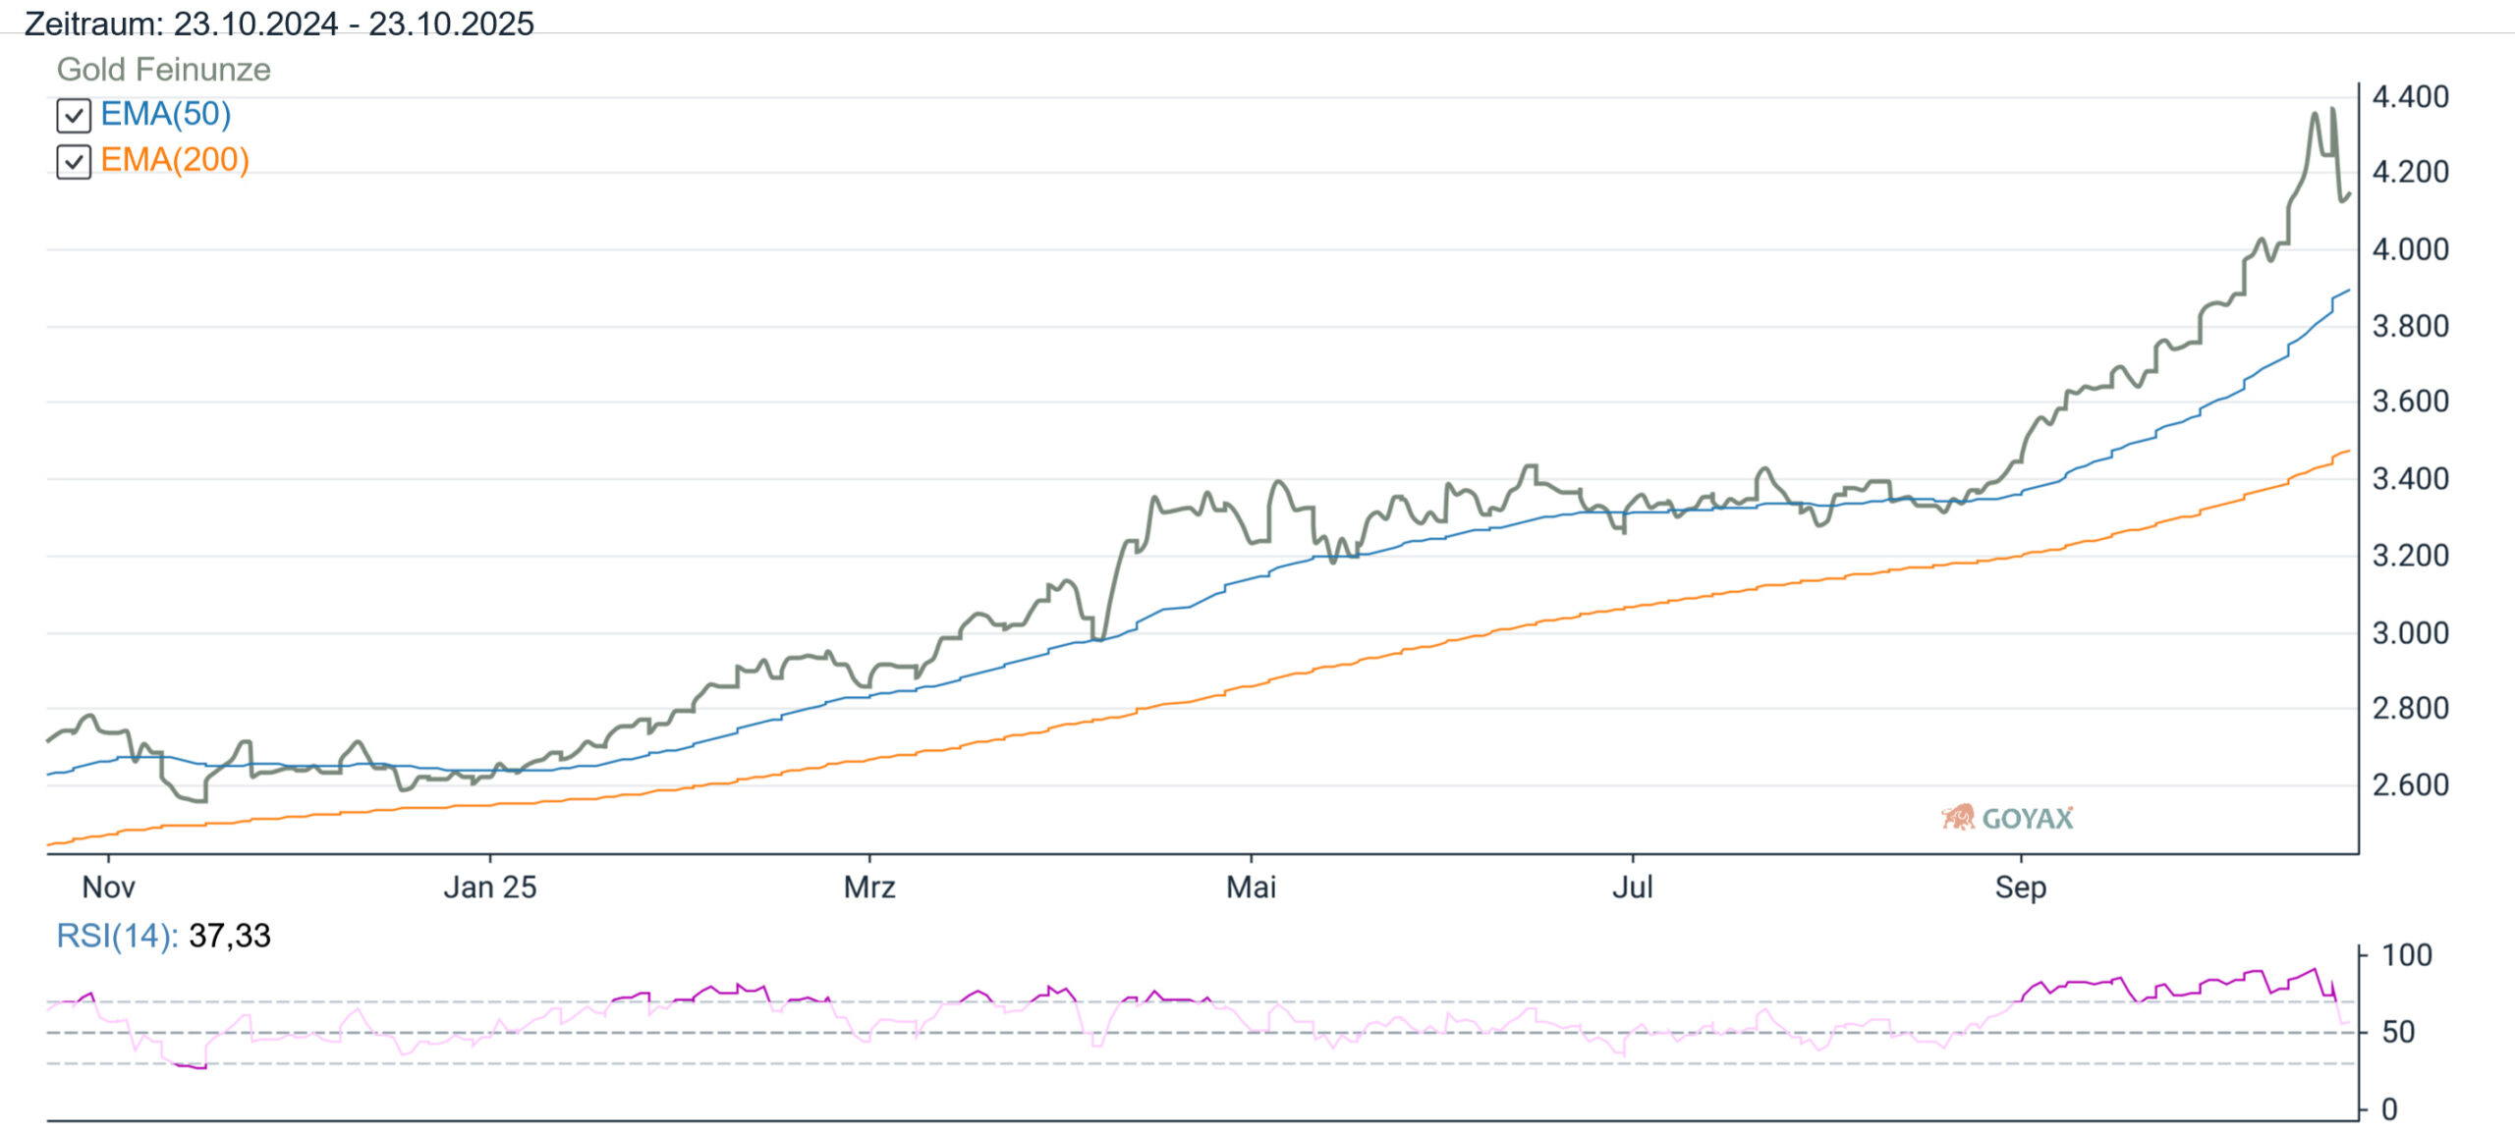Click the Zeitraum date range text
The height and width of the screenshot is (1131, 2515).
[279, 24]
